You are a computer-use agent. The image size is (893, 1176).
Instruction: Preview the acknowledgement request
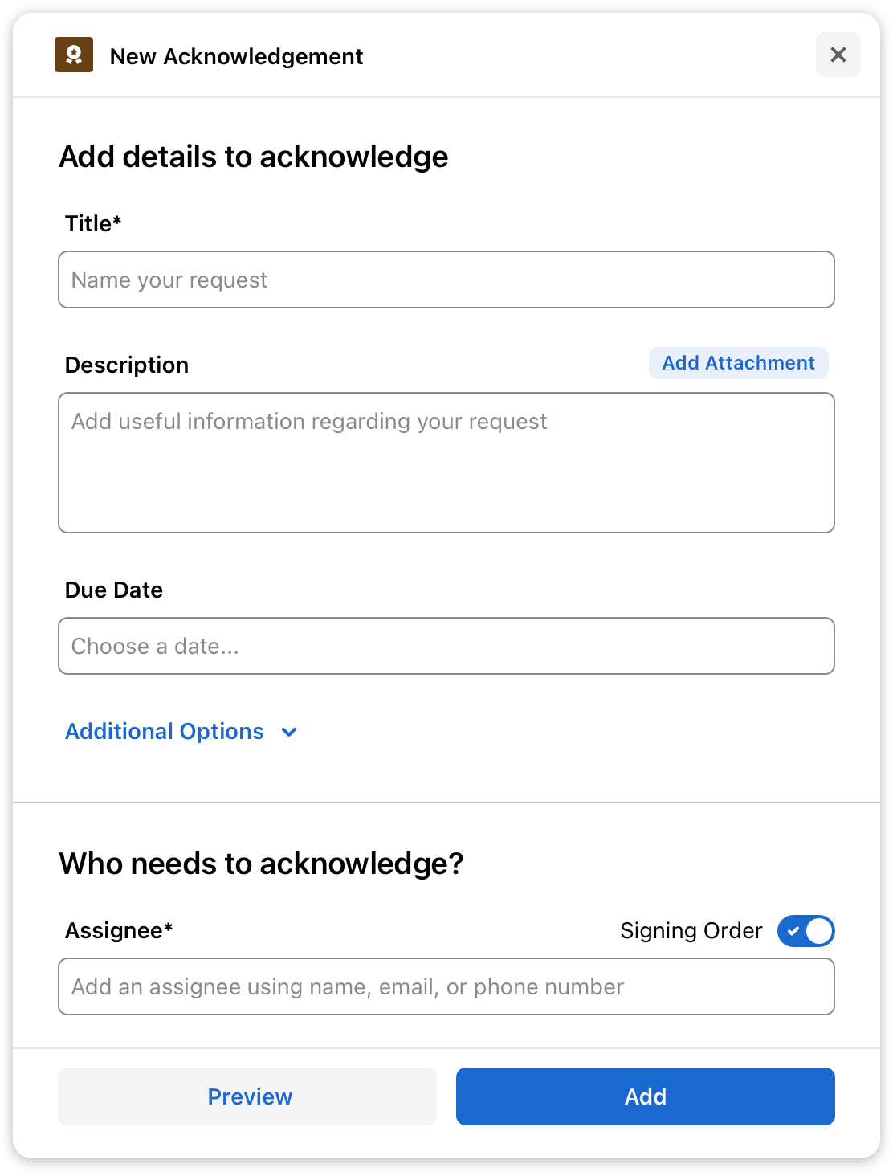pos(247,1096)
